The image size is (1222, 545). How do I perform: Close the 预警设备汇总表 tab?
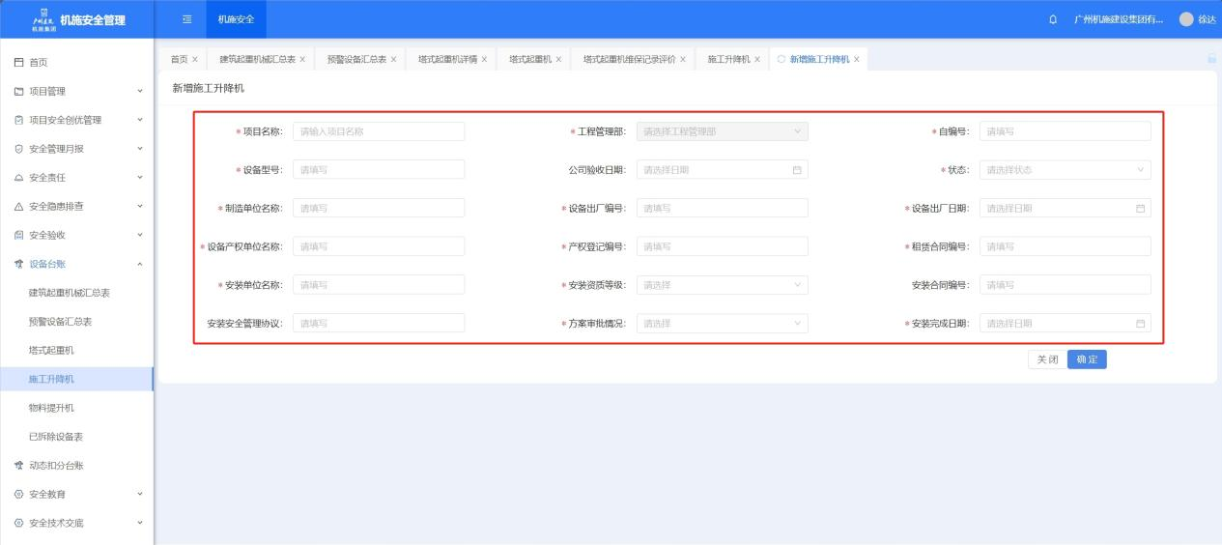[395, 60]
